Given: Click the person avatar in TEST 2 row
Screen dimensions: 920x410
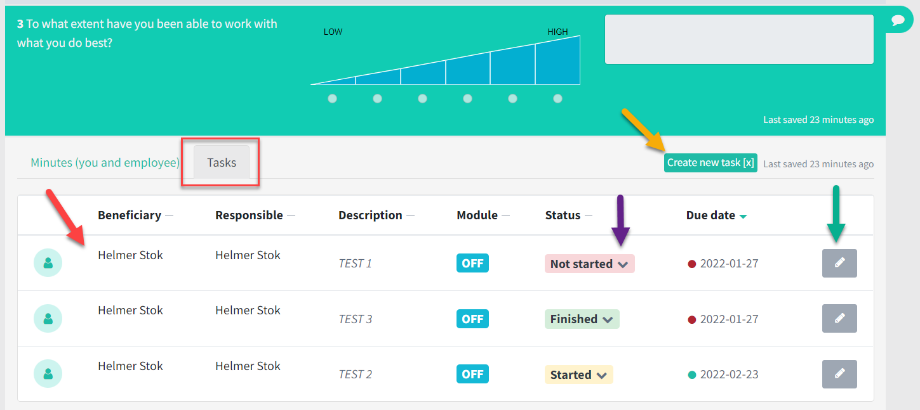Looking at the screenshot, I should tap(48, 374).
